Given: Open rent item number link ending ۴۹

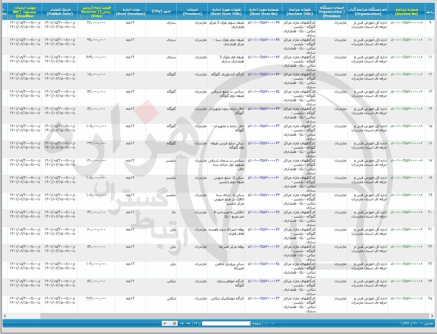Looking at the screenshot, I should tap(263, 23).
